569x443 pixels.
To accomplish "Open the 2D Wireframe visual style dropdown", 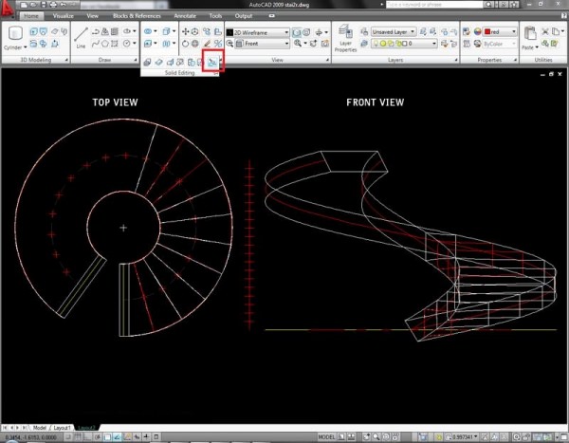I will [x=257, y=32].
